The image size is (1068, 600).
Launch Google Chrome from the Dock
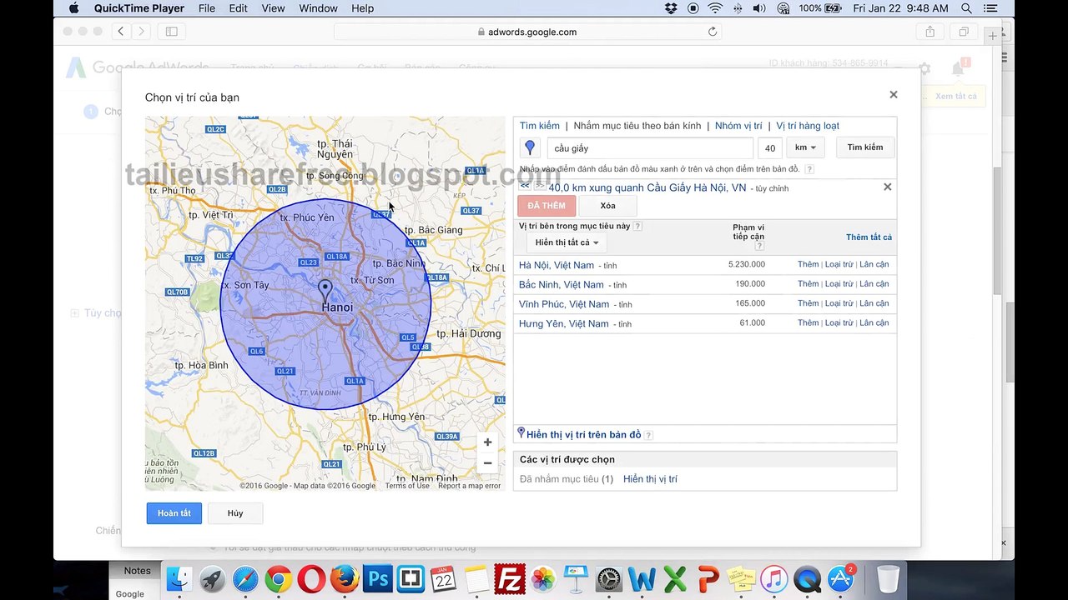point(279,578)
